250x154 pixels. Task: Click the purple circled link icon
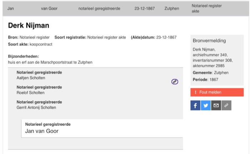pyautogui.click(x=175, y=82)
